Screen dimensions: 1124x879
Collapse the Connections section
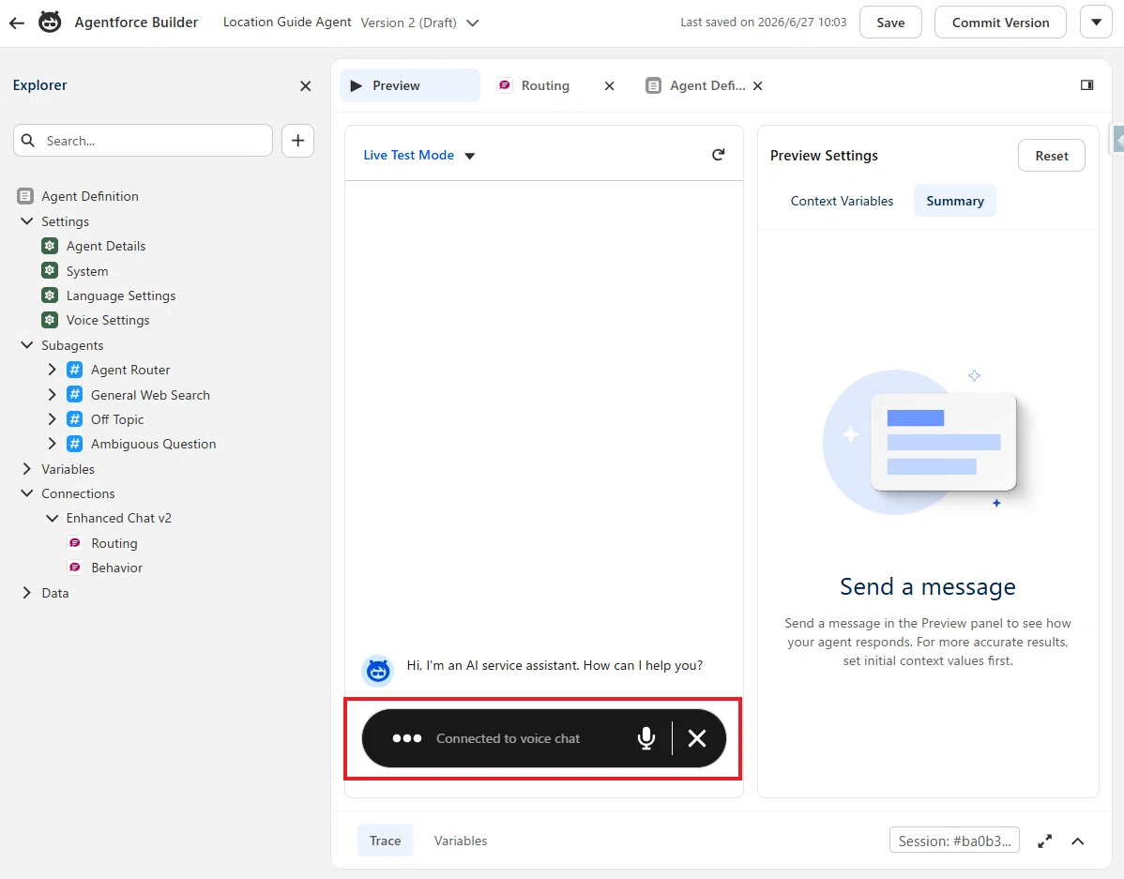click(x=26, y=493)
